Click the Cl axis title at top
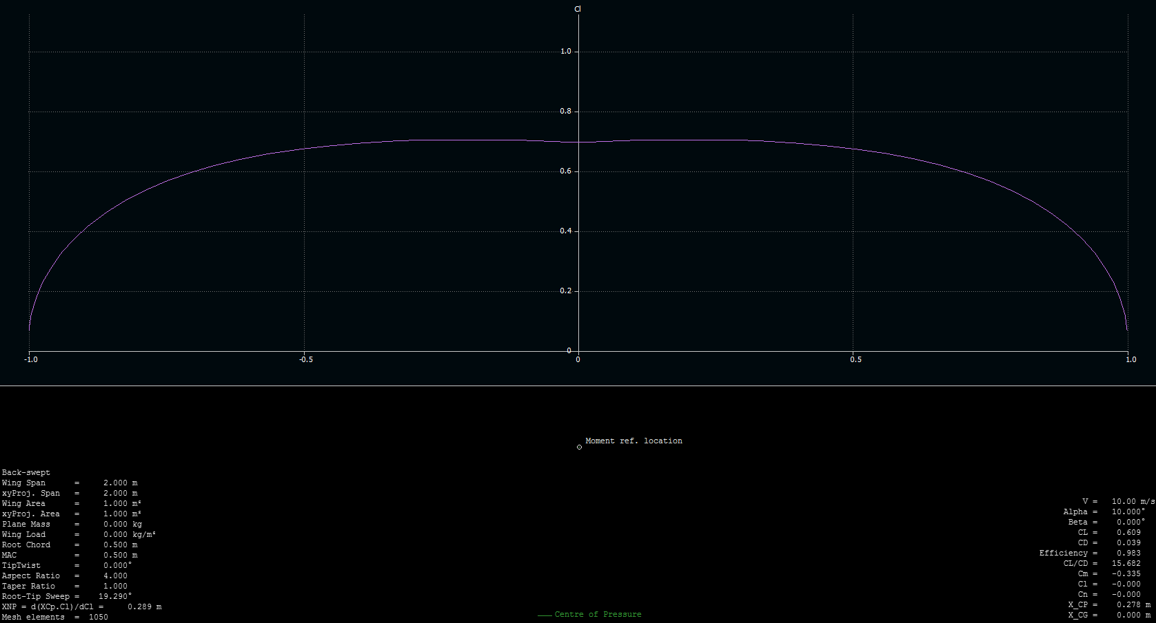 coord(578,9)
